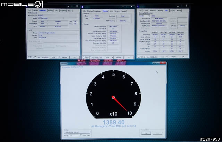
Task: Close the SPD CPU-Z window
Action: coord(187,6)
